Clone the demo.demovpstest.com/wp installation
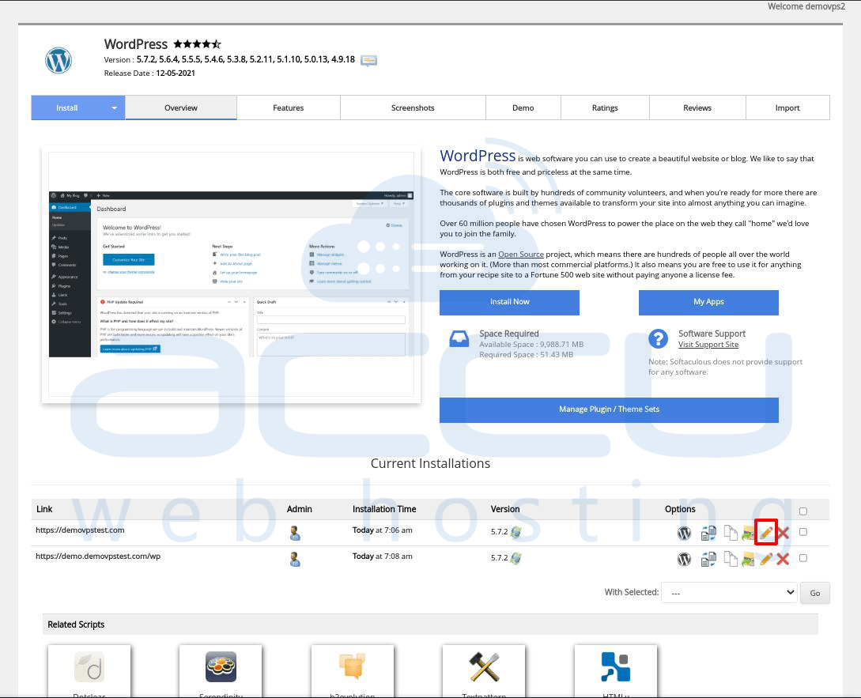The image size is (861, 698). tap(731, 559)
